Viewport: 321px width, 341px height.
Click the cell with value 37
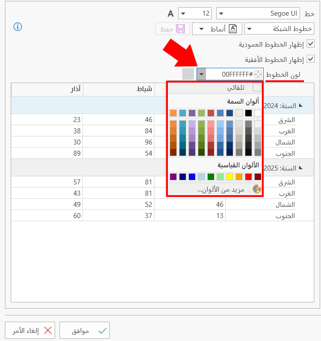click(x=119, y=216)
